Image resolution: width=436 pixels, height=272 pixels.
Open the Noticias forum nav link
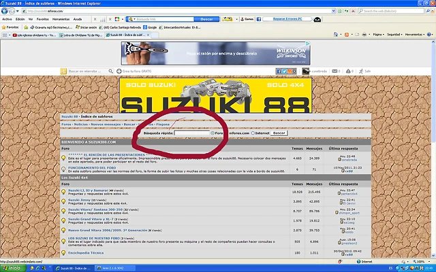tap(80, 124)
